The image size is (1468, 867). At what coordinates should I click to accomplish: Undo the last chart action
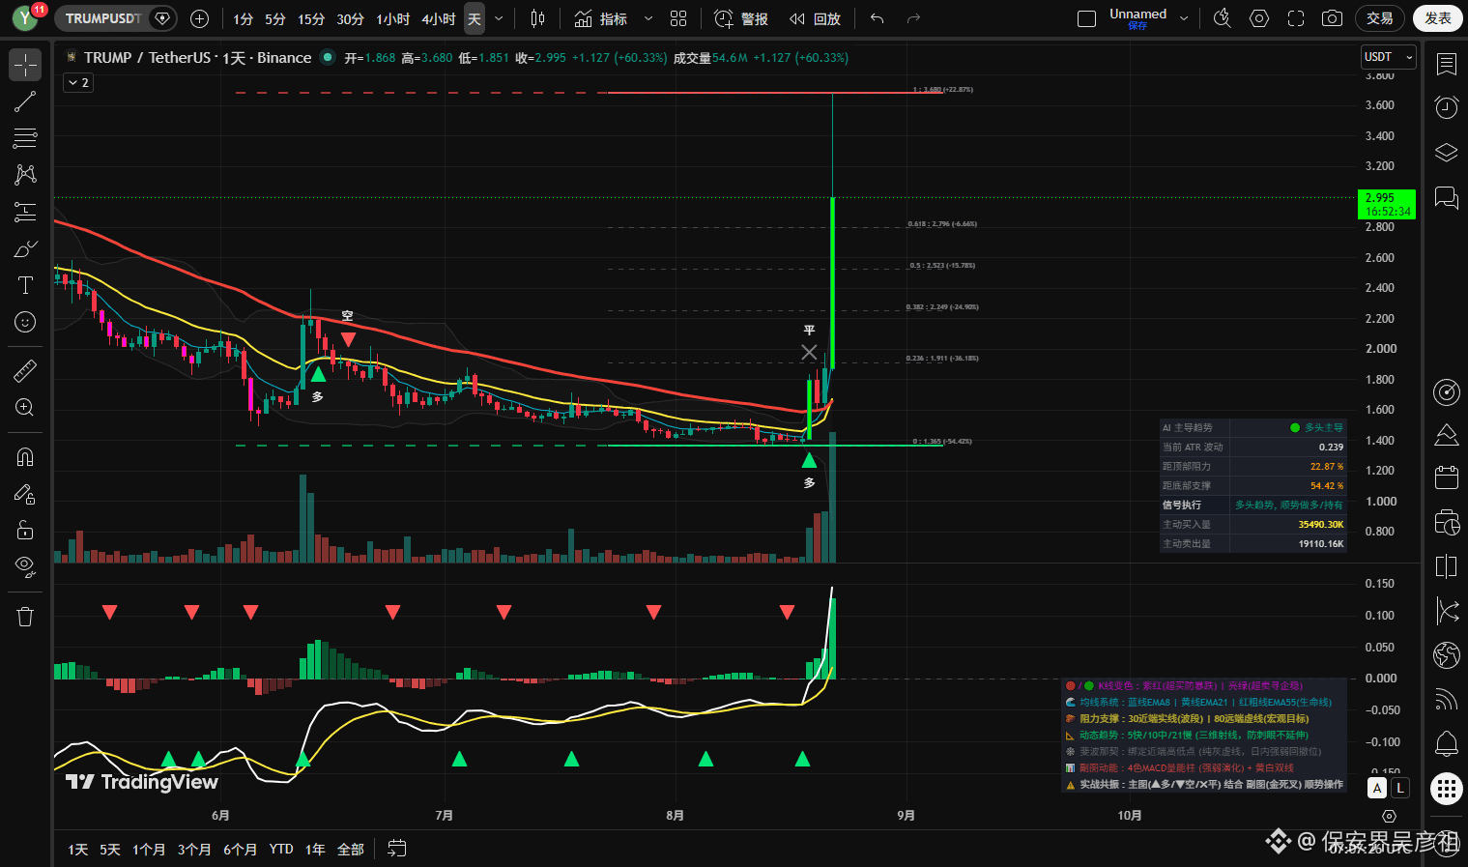click(877, 18)
